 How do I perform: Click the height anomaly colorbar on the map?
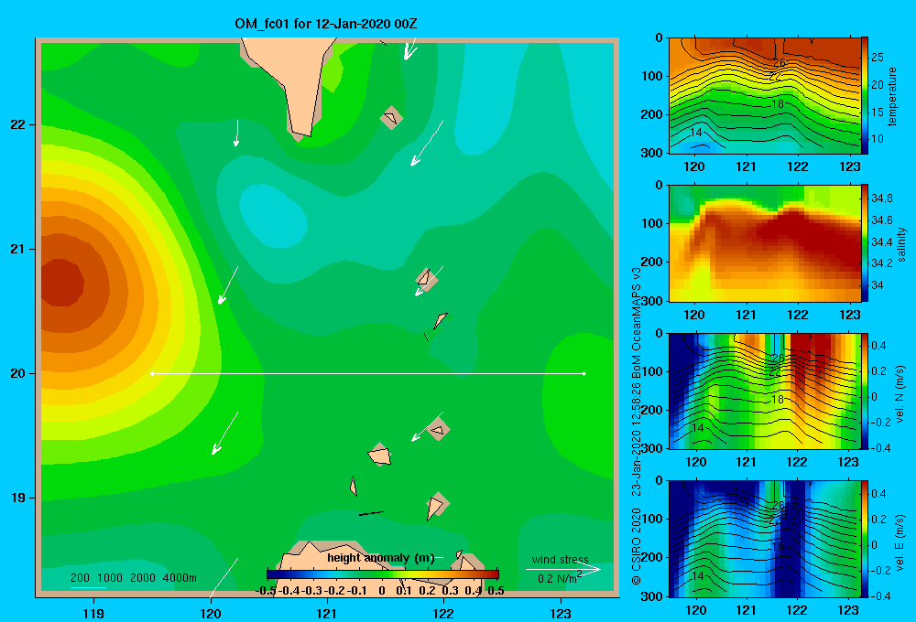pos(383,574)
